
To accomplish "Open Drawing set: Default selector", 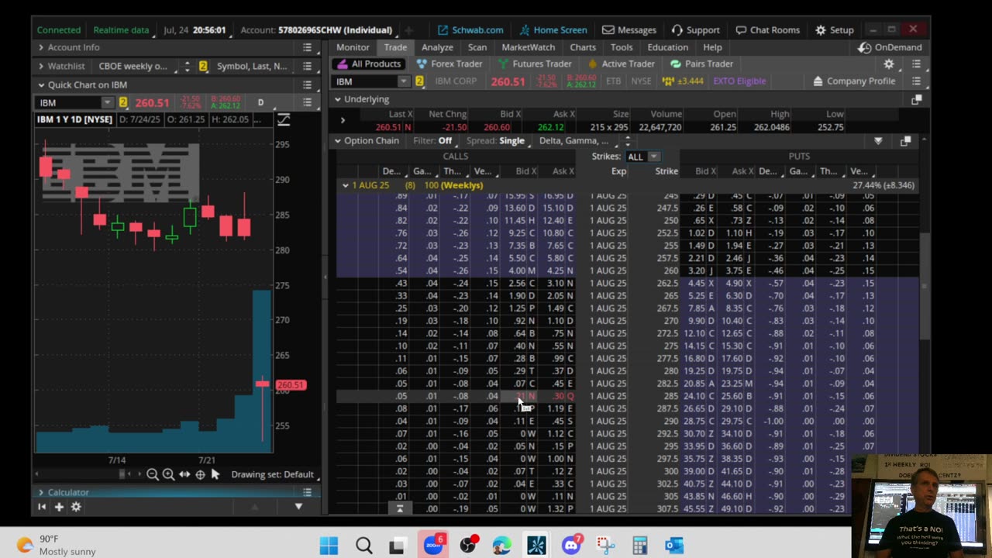I will click(x=272, y=474).
